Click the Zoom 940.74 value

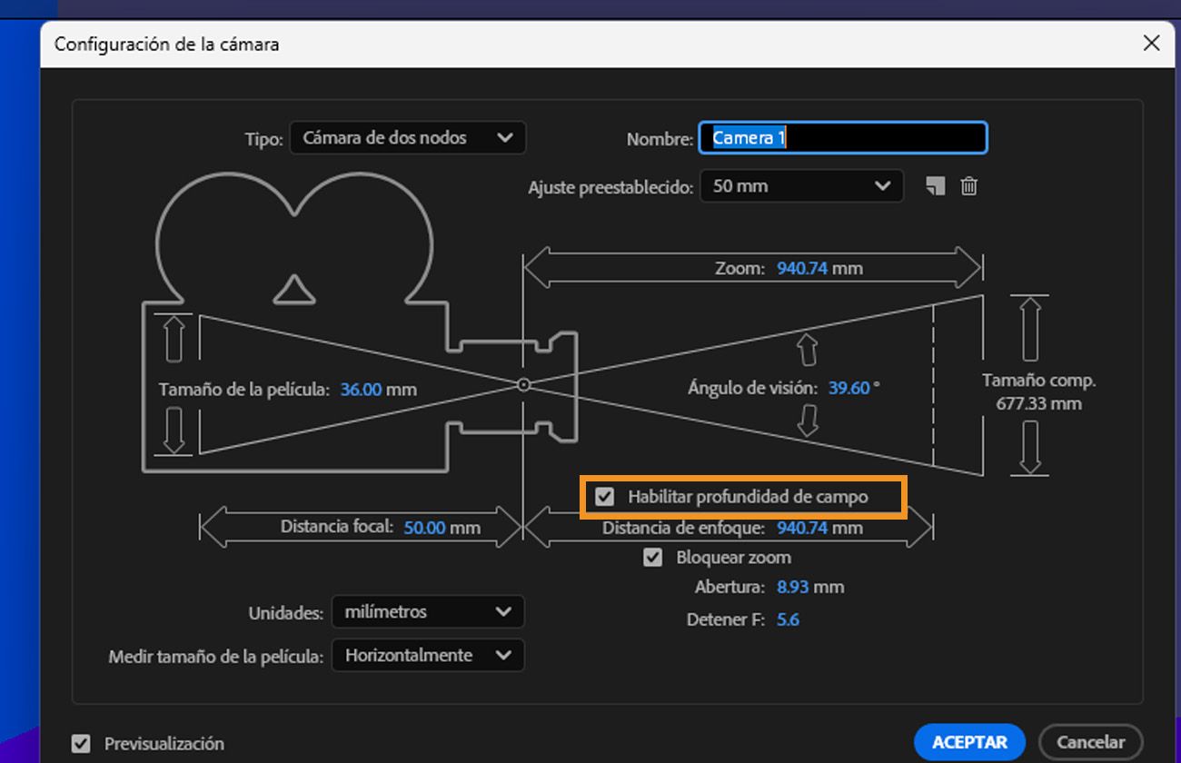point(802,268)
